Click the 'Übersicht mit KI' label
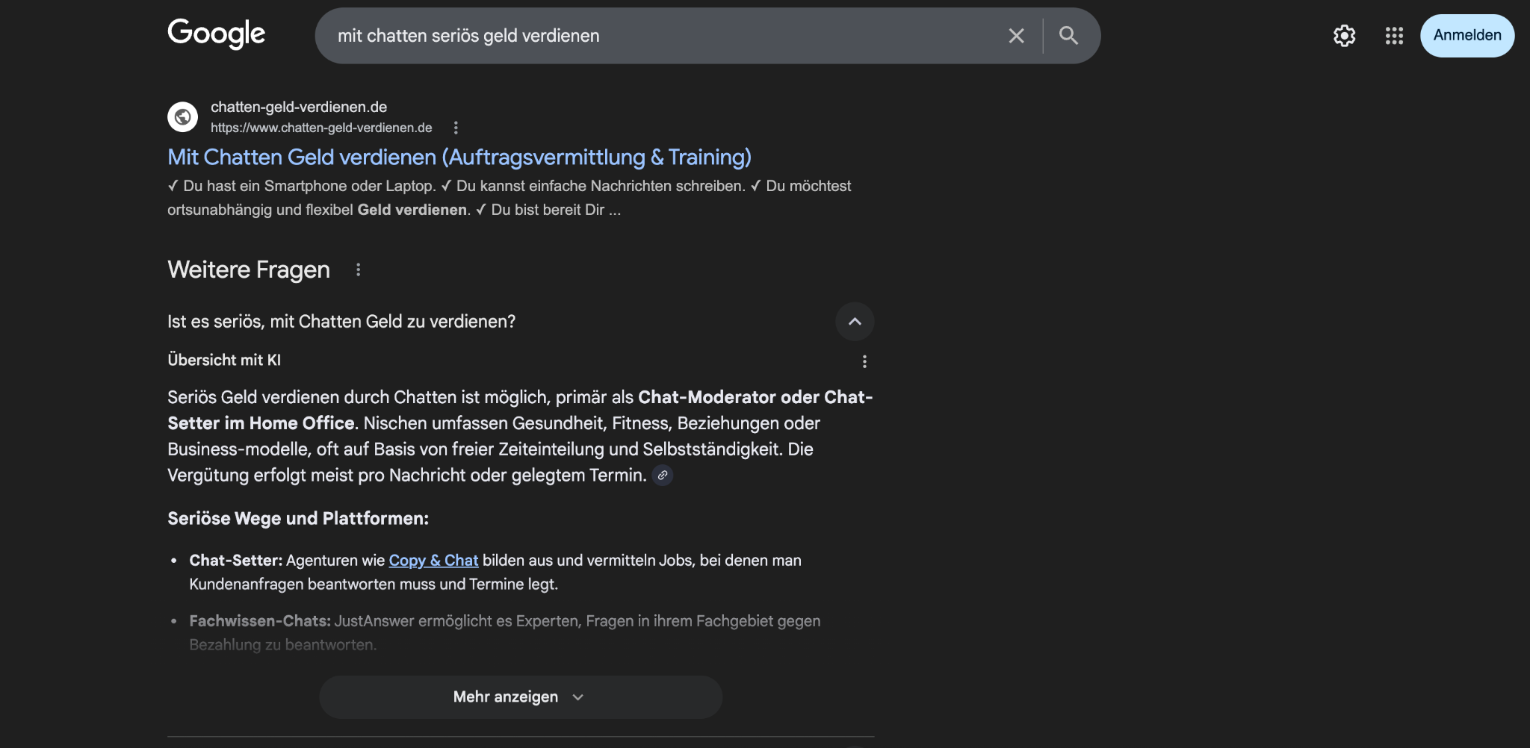This screenshot has height=748, width=1530. (224, 360)
